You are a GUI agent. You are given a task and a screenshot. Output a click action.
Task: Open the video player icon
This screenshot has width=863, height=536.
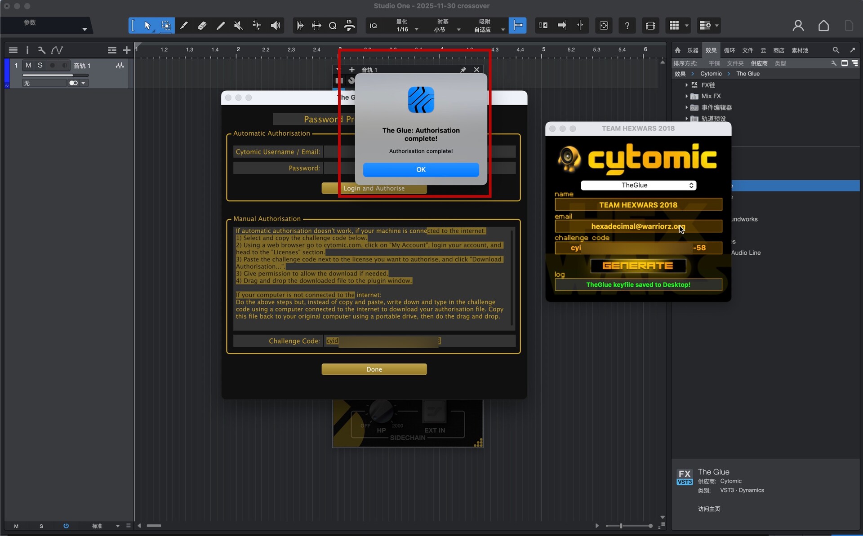pyautogui.click(x=650, y=26)
